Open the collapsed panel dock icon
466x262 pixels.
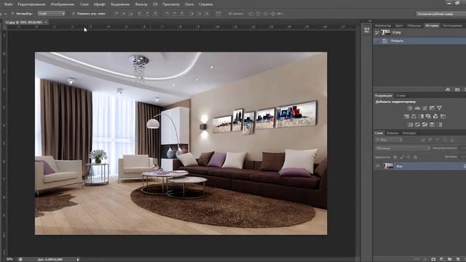pos(366,30)
